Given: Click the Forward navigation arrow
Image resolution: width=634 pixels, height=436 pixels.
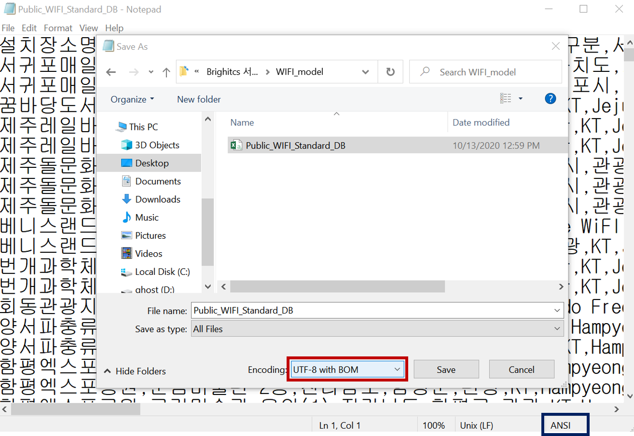Looking at the screenshot, I should tap(134, 72).
